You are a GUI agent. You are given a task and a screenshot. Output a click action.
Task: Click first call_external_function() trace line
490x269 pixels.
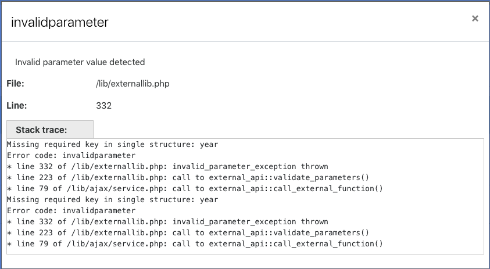tap(195, 189)
